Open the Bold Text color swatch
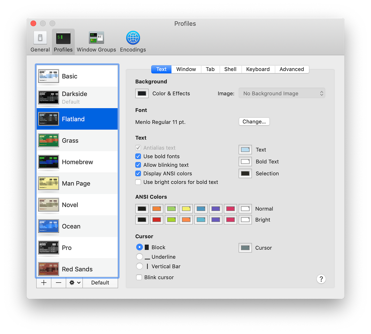 click(x=245, y=161)
